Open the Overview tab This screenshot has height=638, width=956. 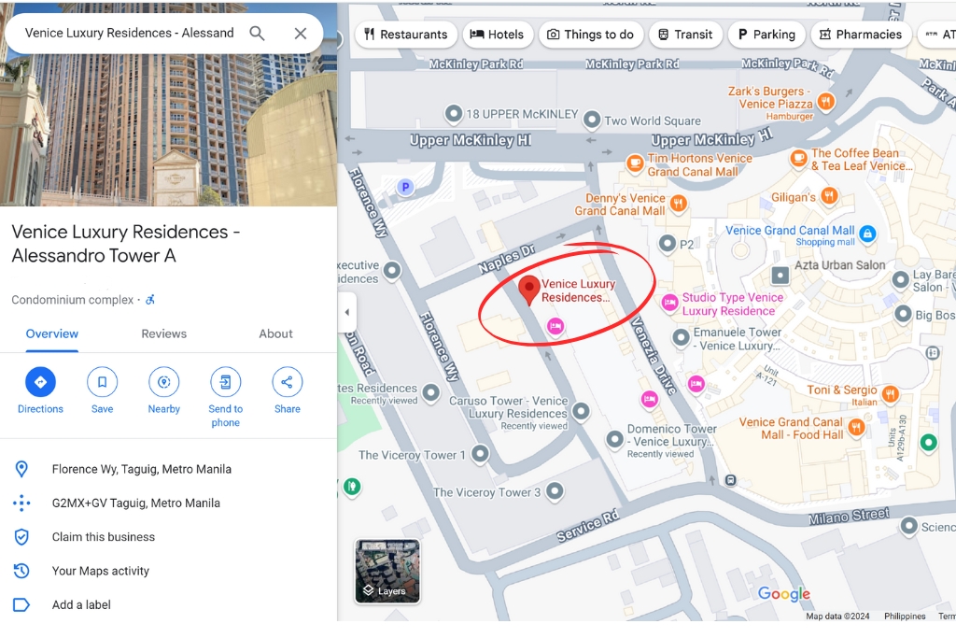coord(52,333)
